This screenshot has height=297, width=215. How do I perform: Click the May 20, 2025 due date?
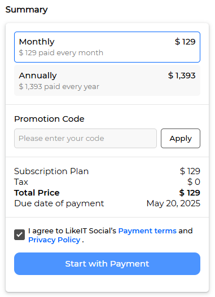173,203
